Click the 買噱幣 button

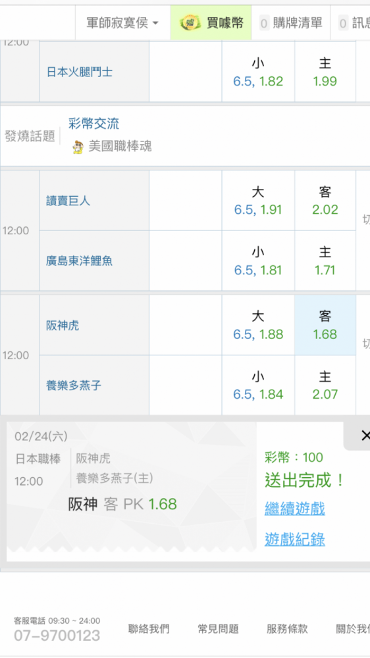click(211, 22)
